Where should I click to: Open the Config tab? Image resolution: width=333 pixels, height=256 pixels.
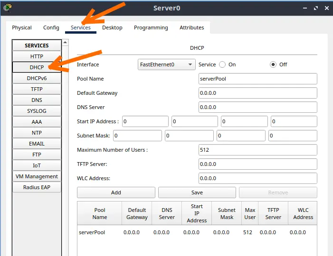click(x=51, y=27)
